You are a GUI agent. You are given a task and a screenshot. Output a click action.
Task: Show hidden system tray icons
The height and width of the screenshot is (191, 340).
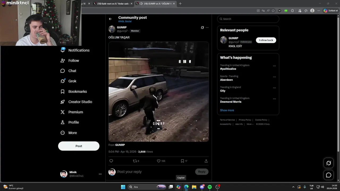click(293, 187)
